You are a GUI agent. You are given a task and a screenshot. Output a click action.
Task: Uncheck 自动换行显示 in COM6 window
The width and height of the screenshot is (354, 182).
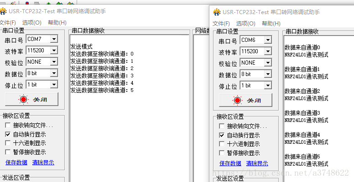click(x=222, y=135)
